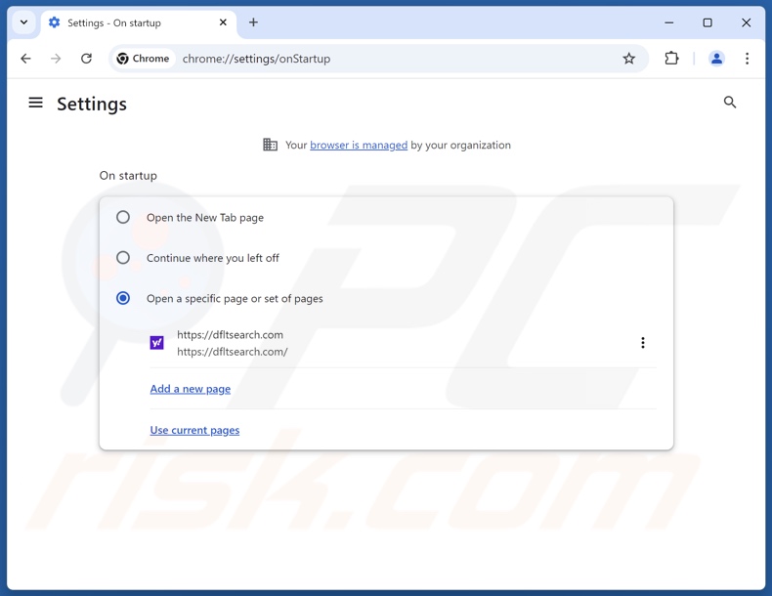772x596 pixels.
Task: Select Open the New Tab page
Action: point(123,217)
